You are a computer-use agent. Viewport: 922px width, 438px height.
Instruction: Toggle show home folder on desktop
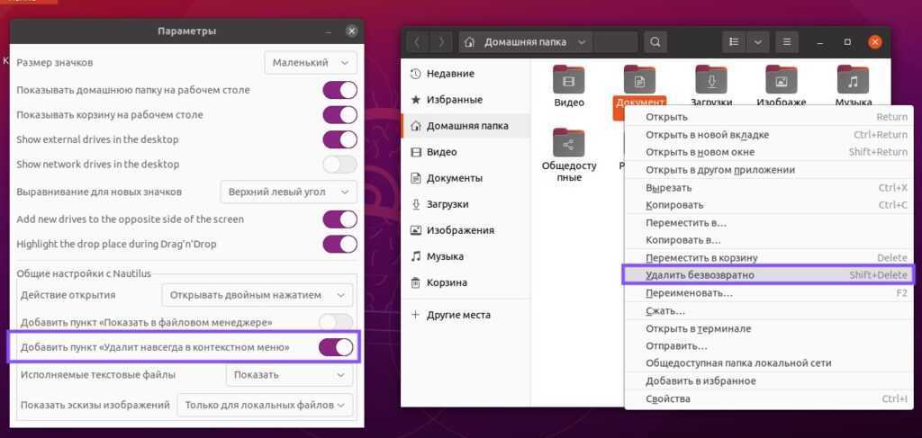tap(339, 90)
